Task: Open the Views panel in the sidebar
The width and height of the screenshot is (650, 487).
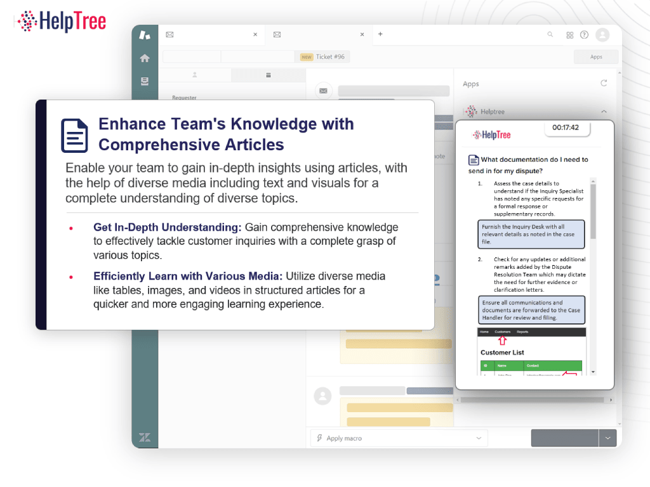Action: pyautogui.click(x=145, y=79)
